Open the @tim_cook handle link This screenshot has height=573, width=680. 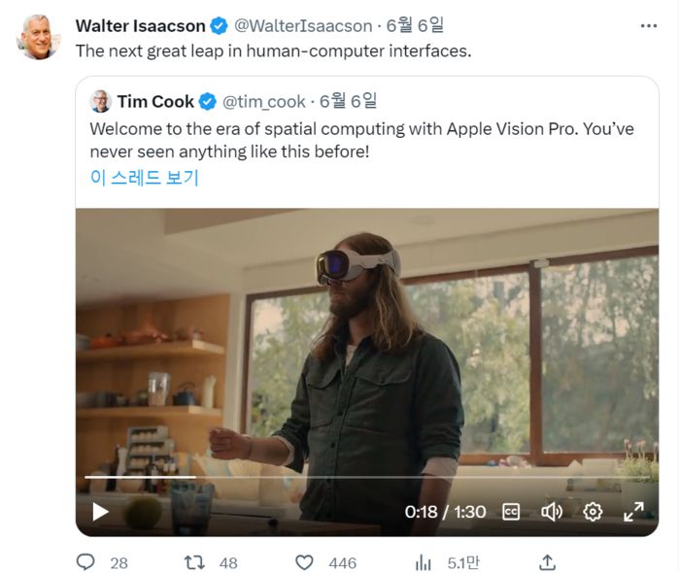click(x=263, y=101)
